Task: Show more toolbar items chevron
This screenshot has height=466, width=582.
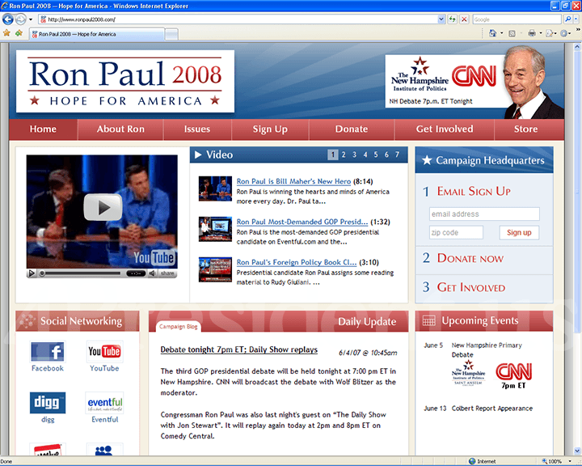Action: point(577,29)
